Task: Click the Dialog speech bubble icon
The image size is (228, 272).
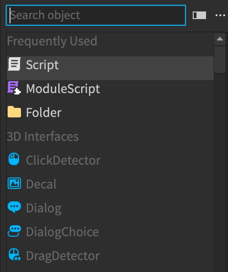Action: [14, 207]
